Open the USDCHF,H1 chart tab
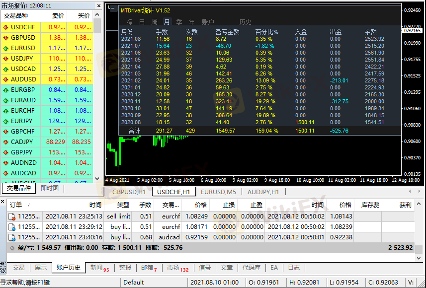 pos(173,192)
